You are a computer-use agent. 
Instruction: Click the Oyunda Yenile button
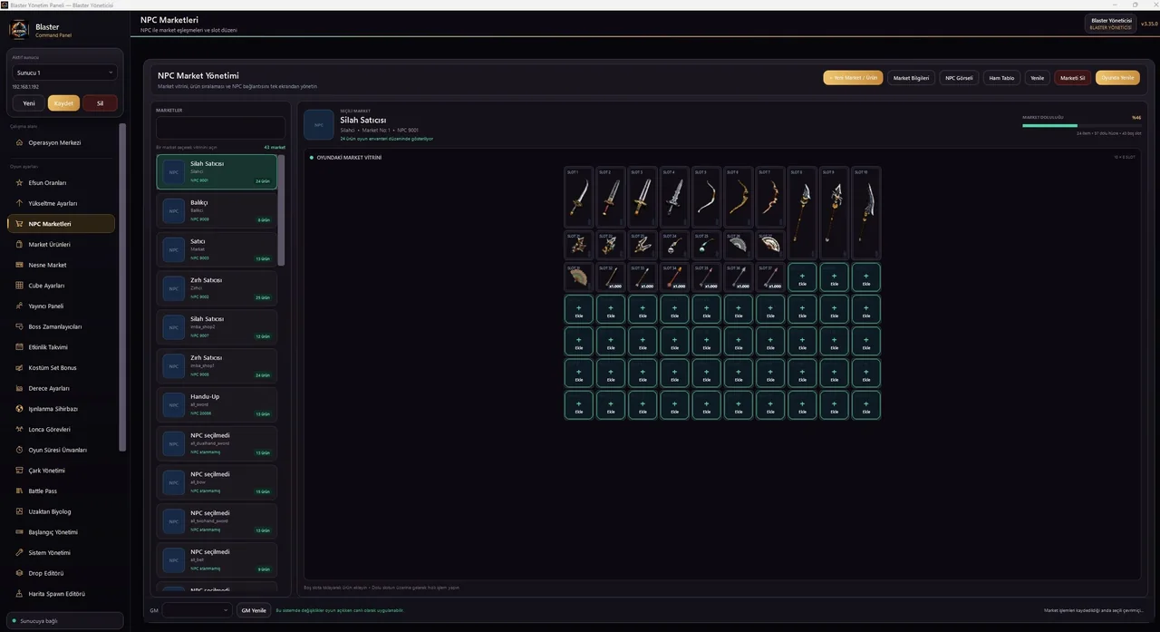click(x=1117, y=78)
